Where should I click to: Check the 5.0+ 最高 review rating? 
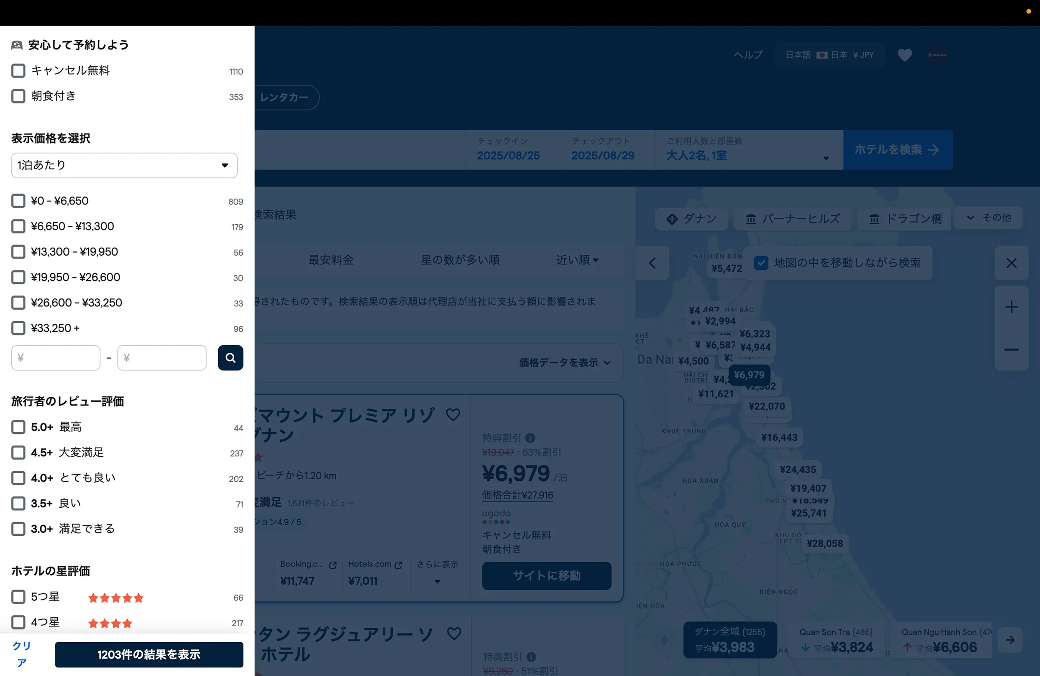(x=18, y=427)
